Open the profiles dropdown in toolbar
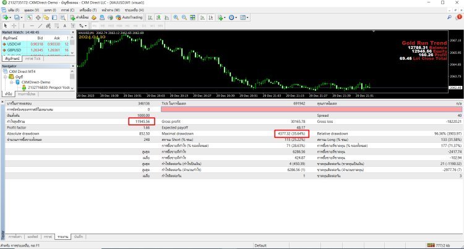Image resolution: width=464 pixels, height=249 pixels. [20, 18]
